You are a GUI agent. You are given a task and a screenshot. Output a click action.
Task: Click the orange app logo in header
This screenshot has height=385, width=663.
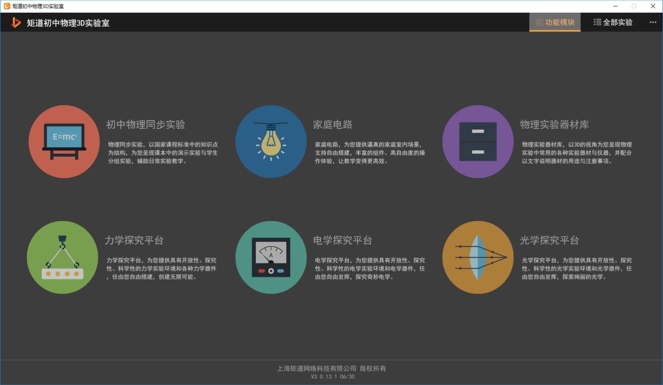[16, 22]
